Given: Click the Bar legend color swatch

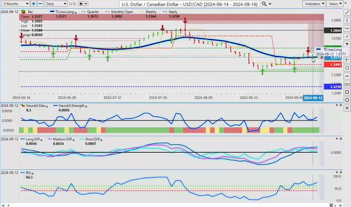Looking at the screenshot, I should pyautogui.click(x=24, y=12).
